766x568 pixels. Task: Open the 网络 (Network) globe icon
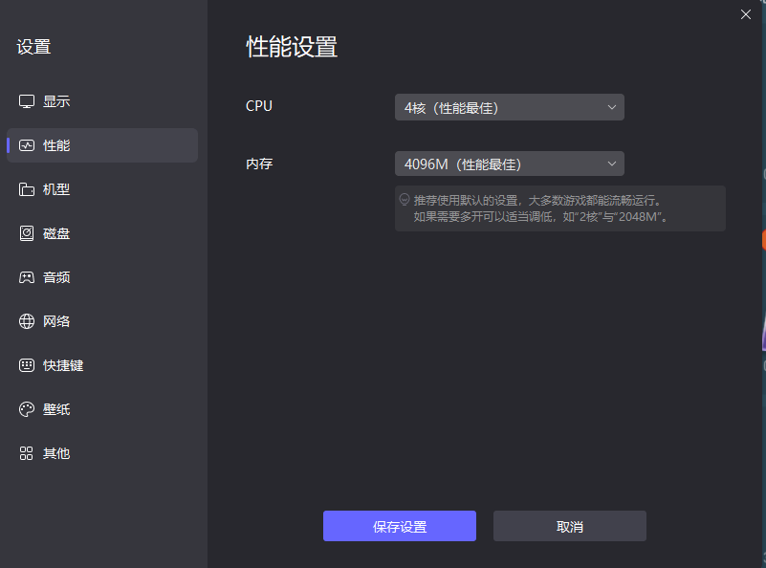pos(26,320)
